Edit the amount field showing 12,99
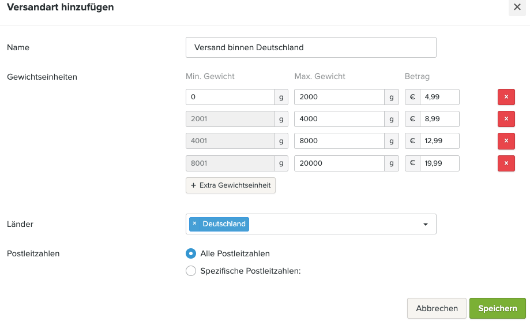The image size is (530, 321). tap(439, 141)
